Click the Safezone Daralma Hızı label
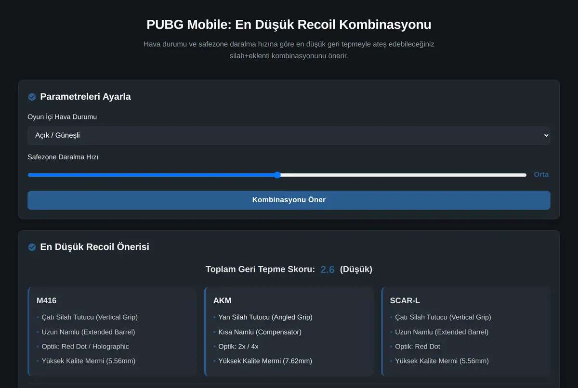578x388 pixels. coord(63,157)
